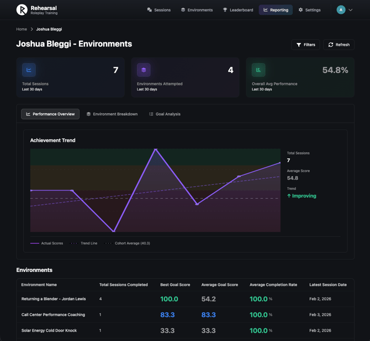Switch to the Environment Breakdown tab
Viewport: 370px width, 341px height.
tap(112, 114)
